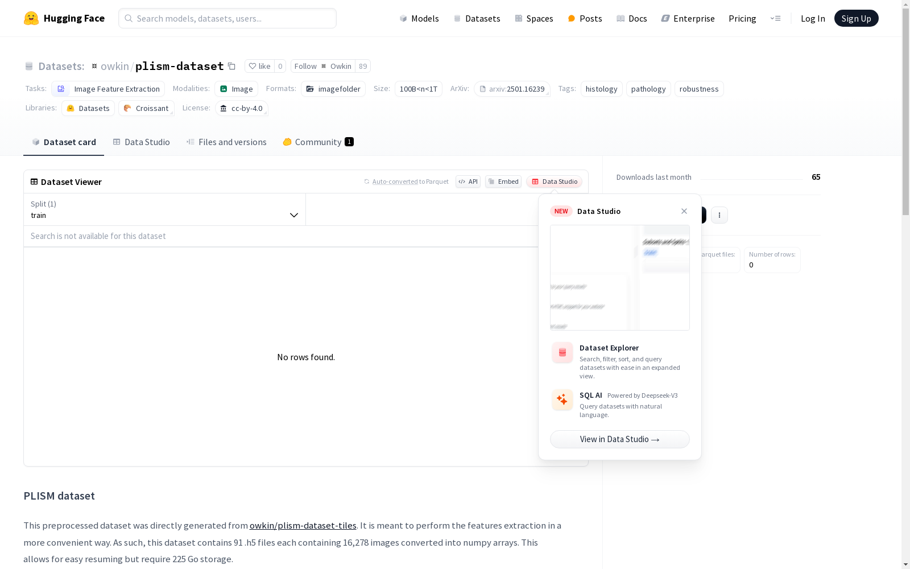Expand the Split train dropdown
Image resolution: width=910 pixels, height=569 pixels.
164,209
